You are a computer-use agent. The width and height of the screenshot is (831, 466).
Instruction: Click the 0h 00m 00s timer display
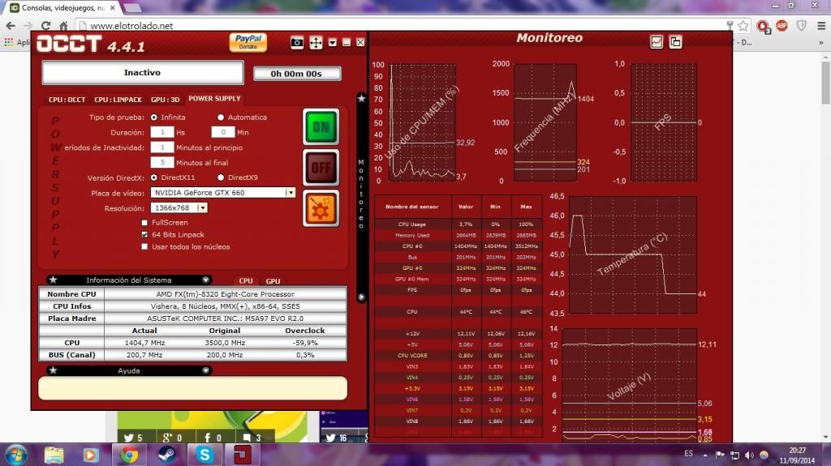(x=297, y=74)
